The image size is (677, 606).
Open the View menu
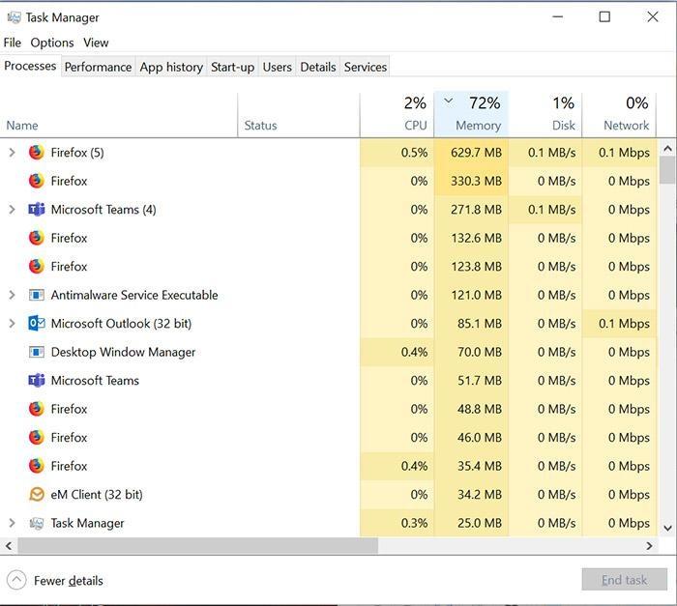coord(96,43)
